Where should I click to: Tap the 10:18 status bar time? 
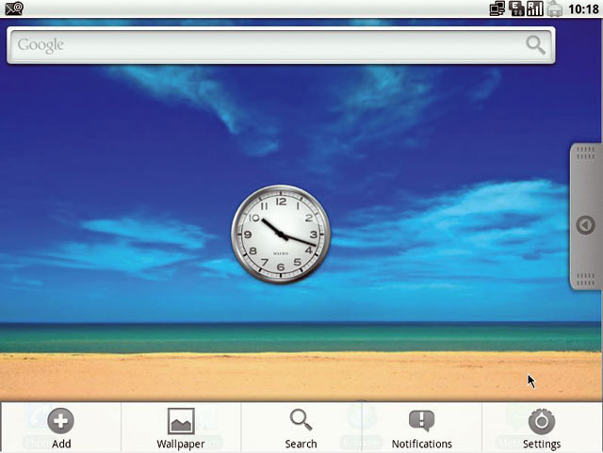pyautogui.click(x=583, y=8)
